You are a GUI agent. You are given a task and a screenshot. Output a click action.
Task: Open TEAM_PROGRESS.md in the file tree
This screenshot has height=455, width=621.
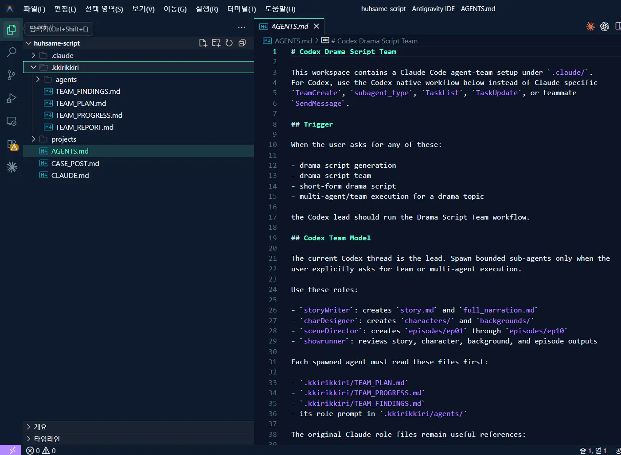point(89,115)
